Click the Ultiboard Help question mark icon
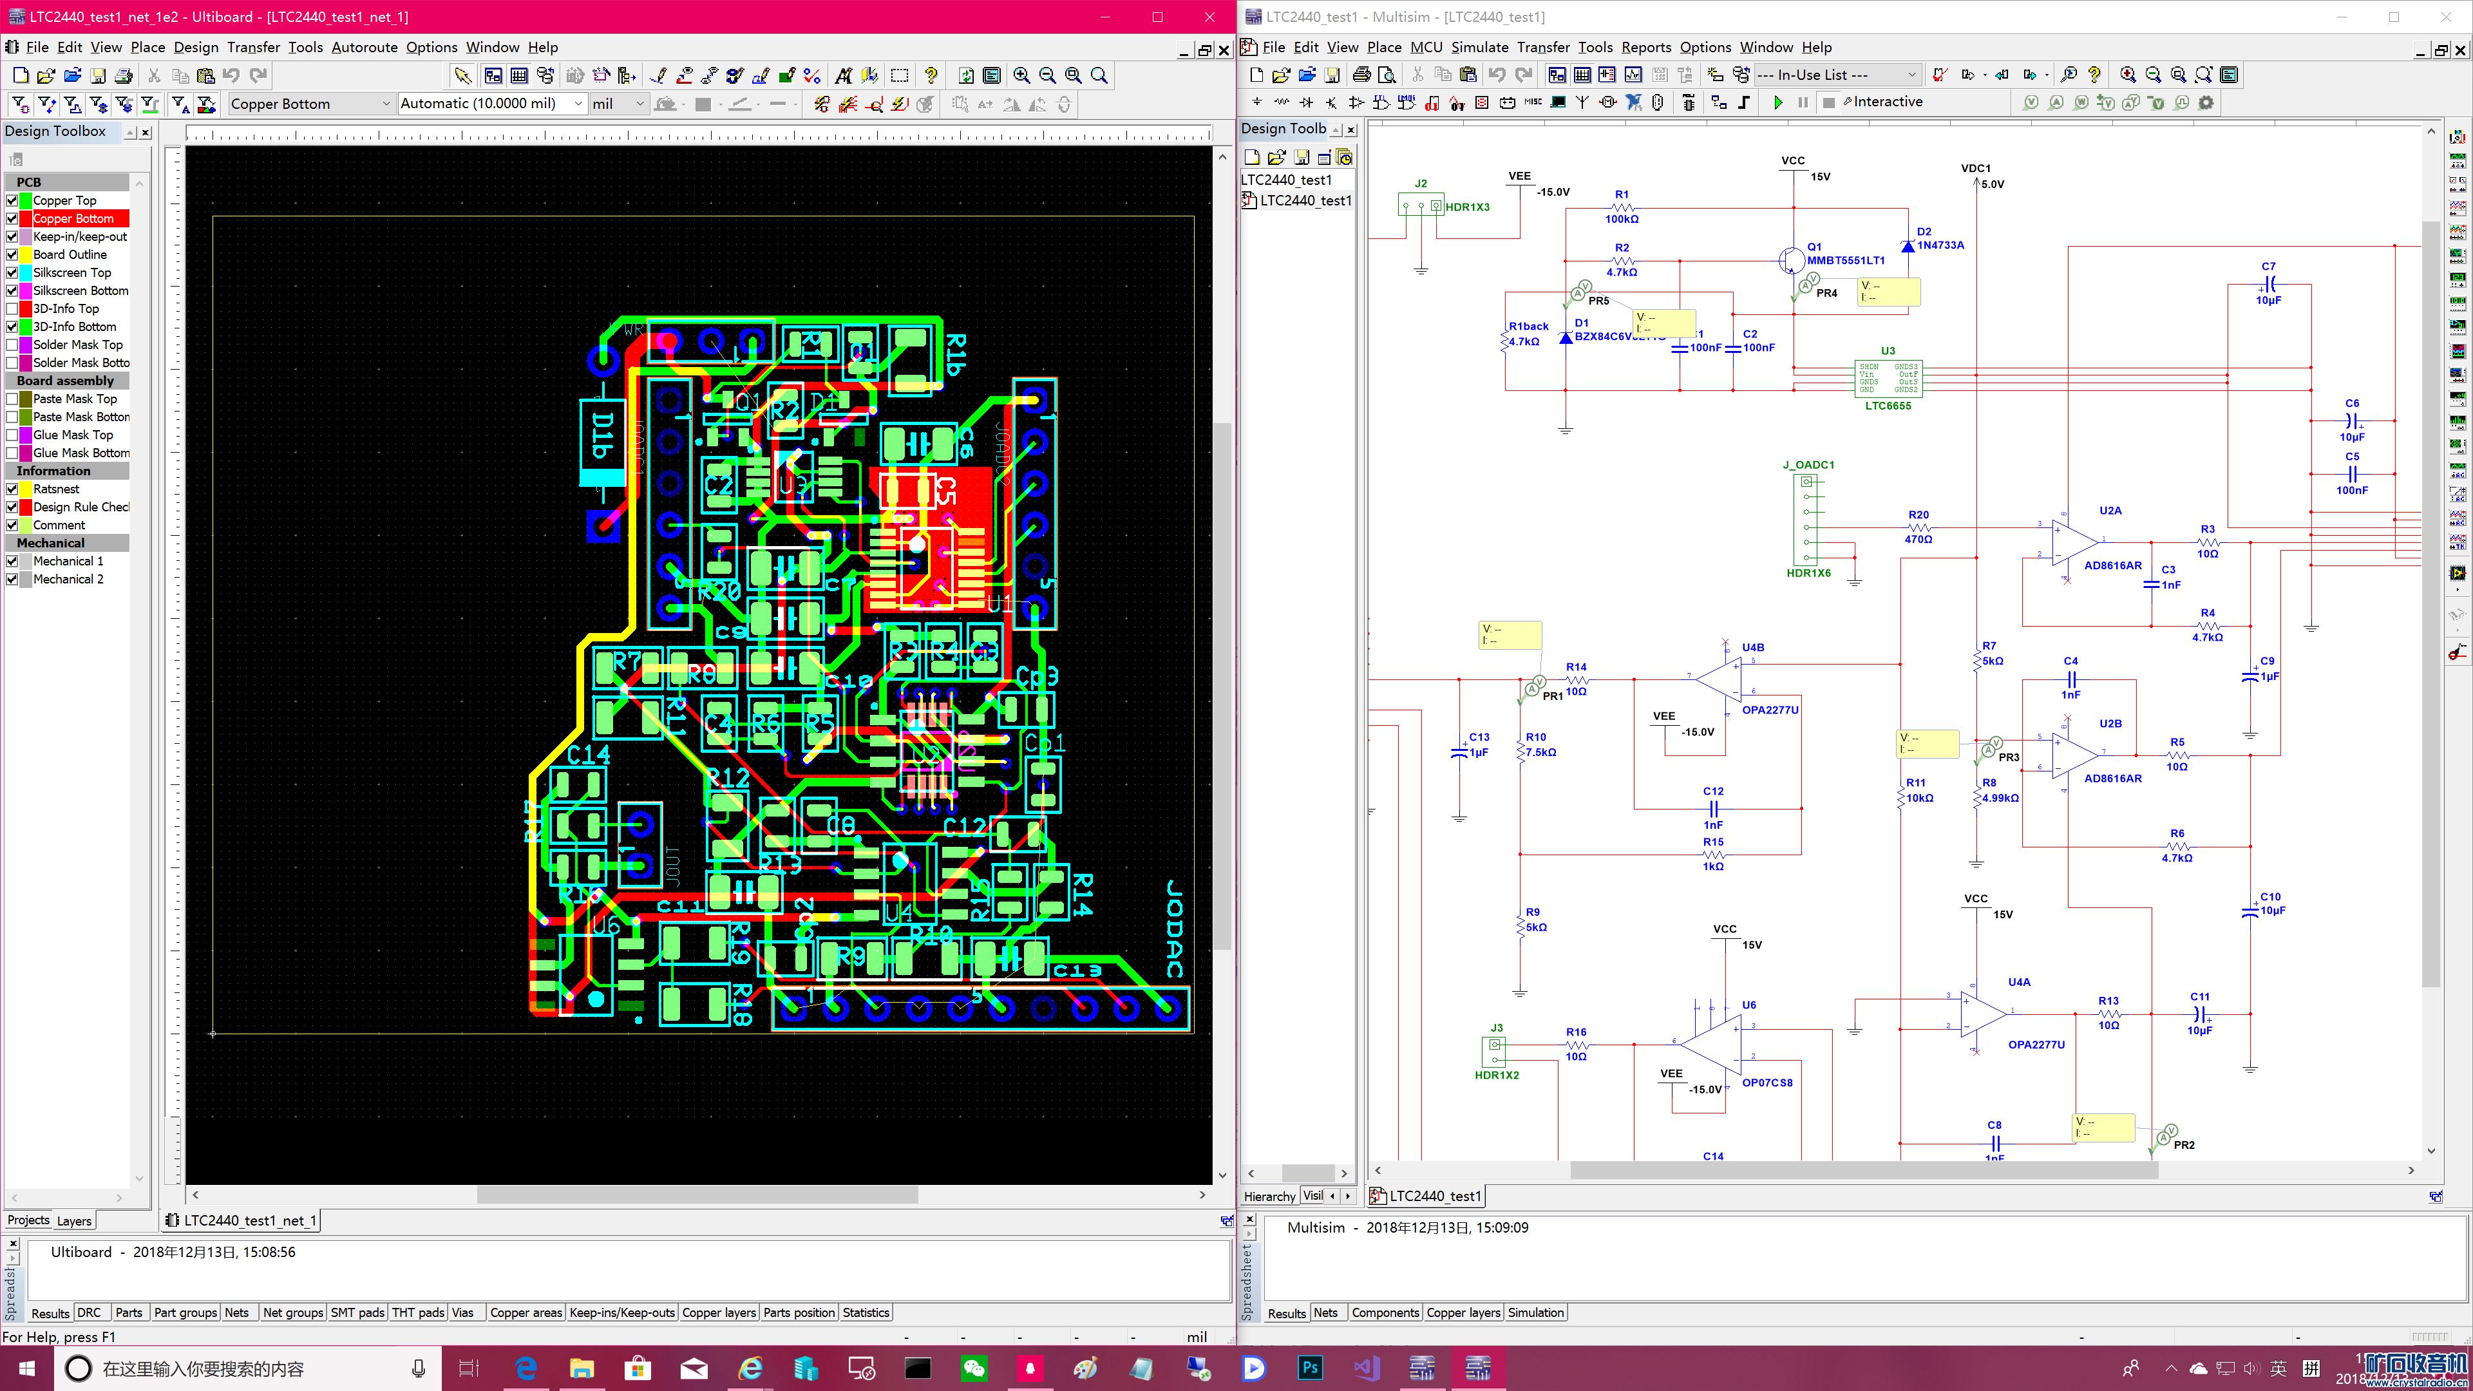 point(930,76)
